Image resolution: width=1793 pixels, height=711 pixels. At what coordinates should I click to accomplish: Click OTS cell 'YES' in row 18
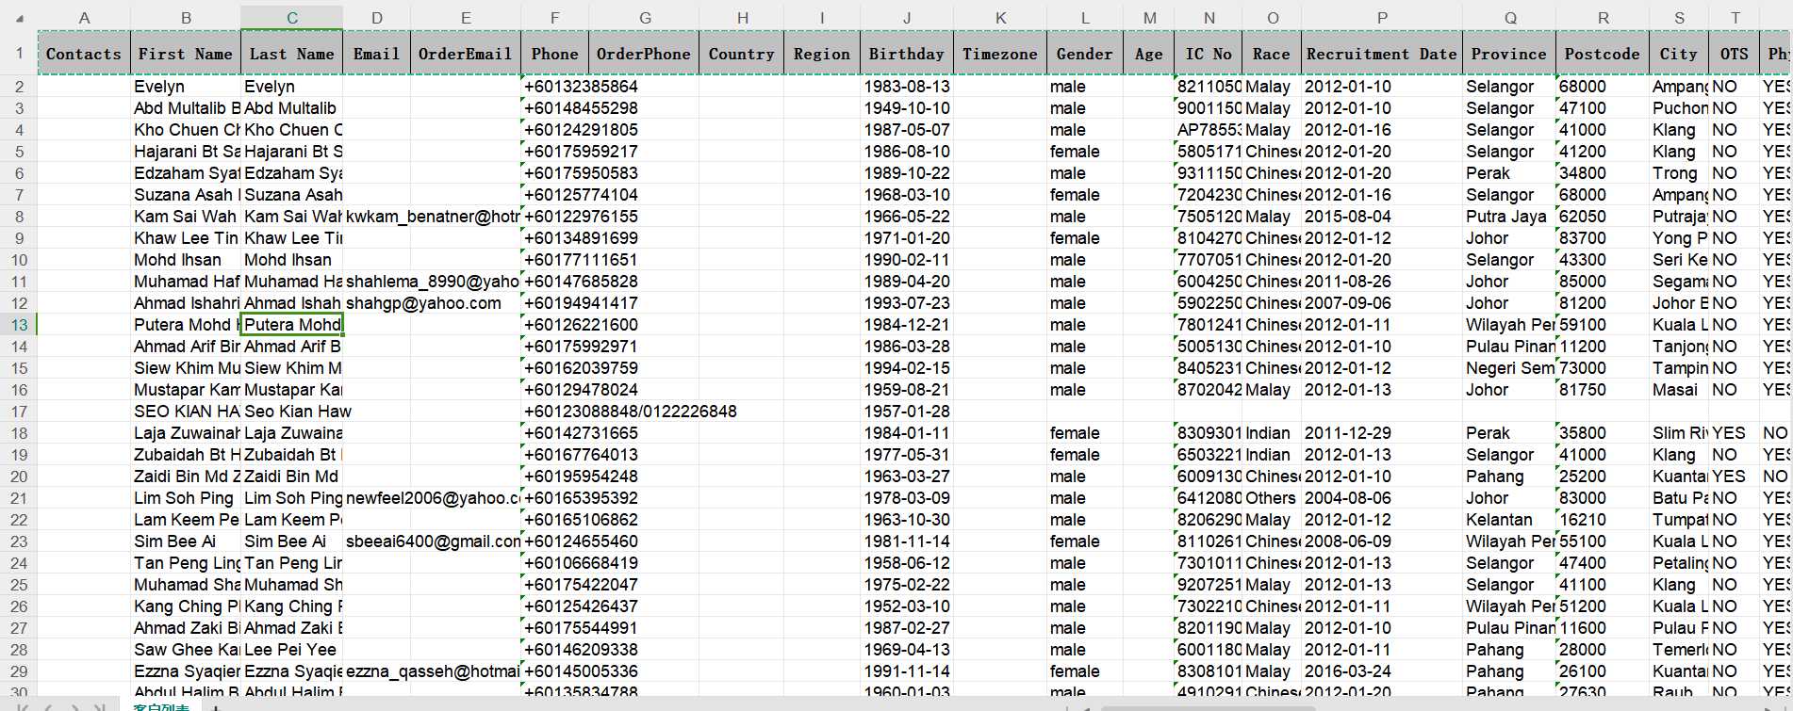pyautogui.click(x=1735, y=433)
